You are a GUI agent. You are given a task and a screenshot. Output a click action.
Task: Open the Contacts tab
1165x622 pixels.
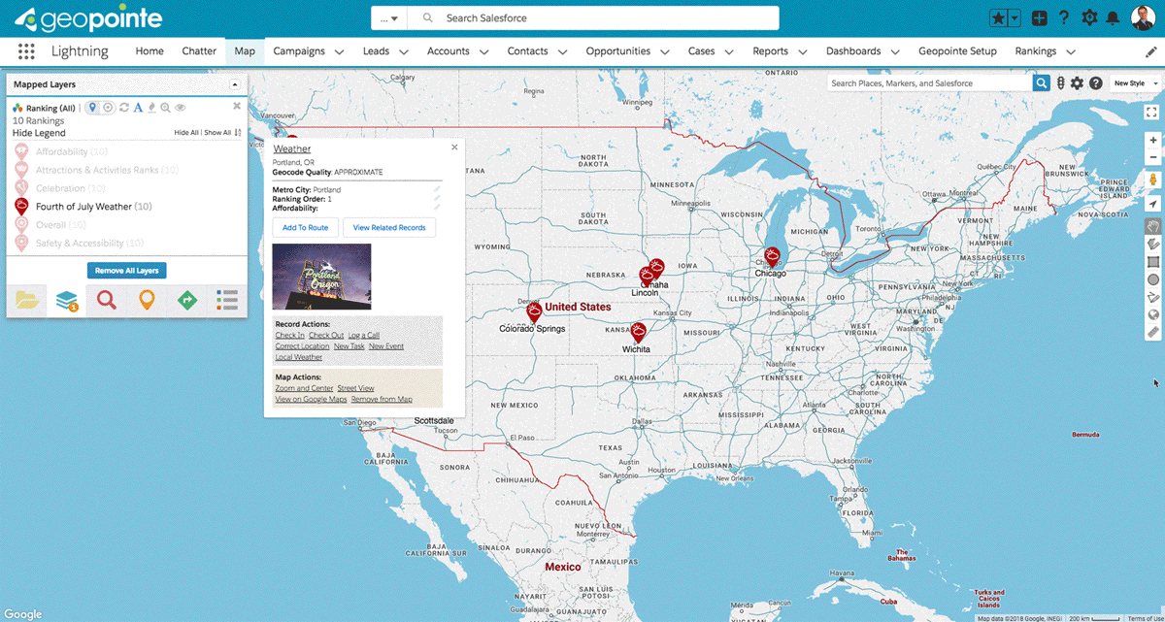pos(527,51)
